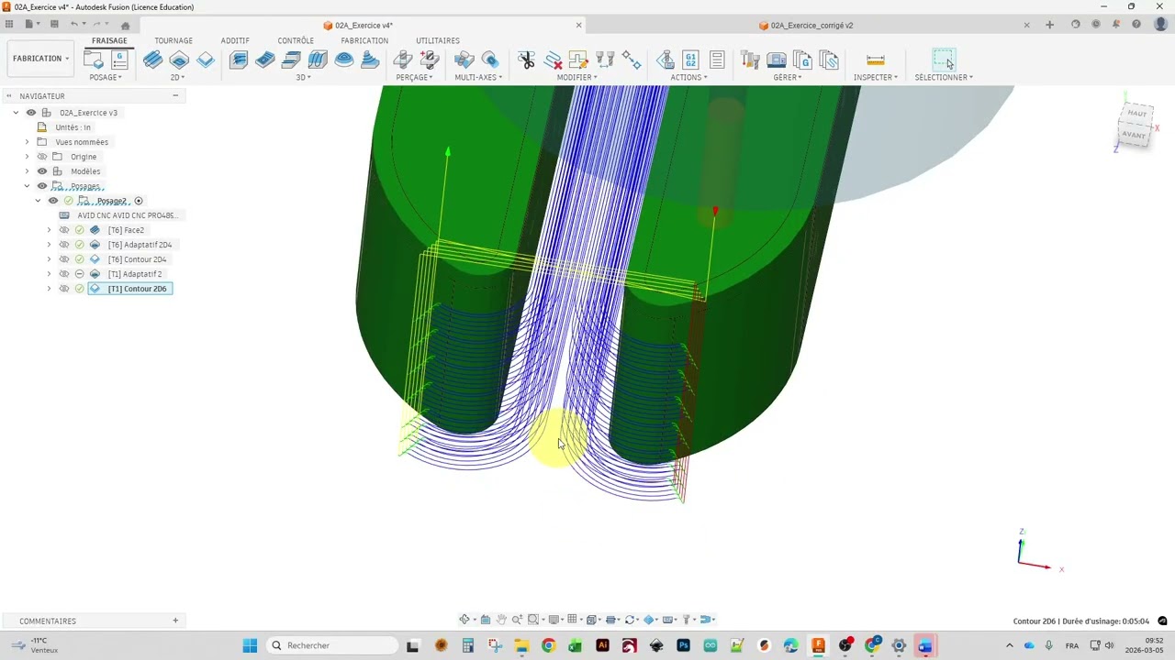The height and width of the screenshot is (660, 1175).
Task: Activate the window selection tool icon
Action: pyautogui.click(x=944, y=60)
